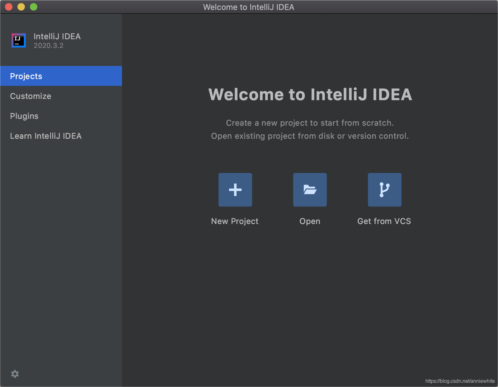This screenshot has height=387, width=498.
Task: Switch to the Customize tab
Action: 31,96
